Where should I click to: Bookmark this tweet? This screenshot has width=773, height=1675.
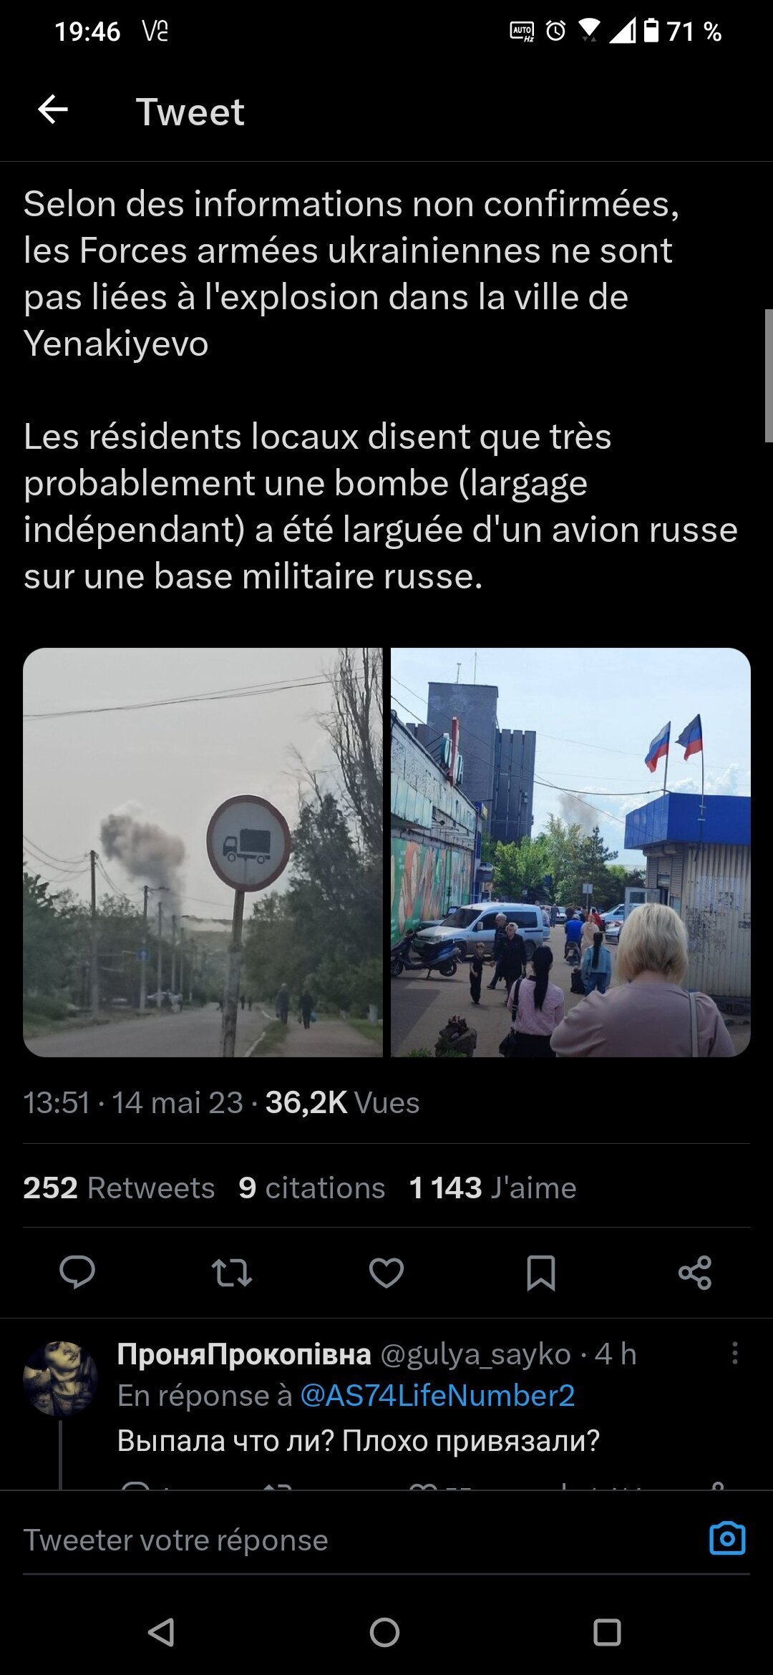[x=540, y=1273]
